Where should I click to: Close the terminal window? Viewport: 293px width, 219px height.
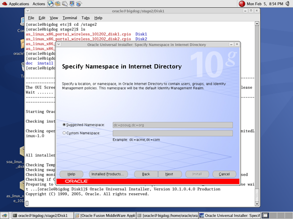tap(256, 11)
